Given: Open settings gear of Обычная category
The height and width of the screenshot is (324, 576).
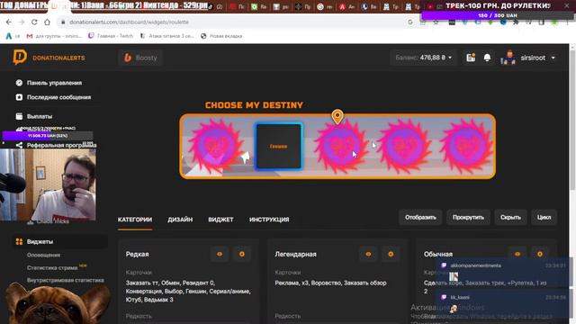Looking at the screenshot, I should [540, 254].
